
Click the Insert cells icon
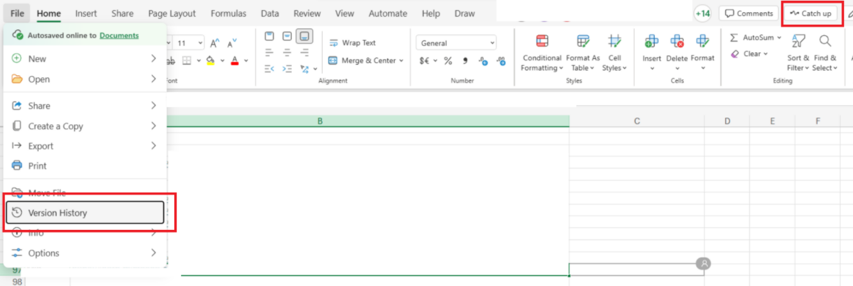click(x=652, y=41)
